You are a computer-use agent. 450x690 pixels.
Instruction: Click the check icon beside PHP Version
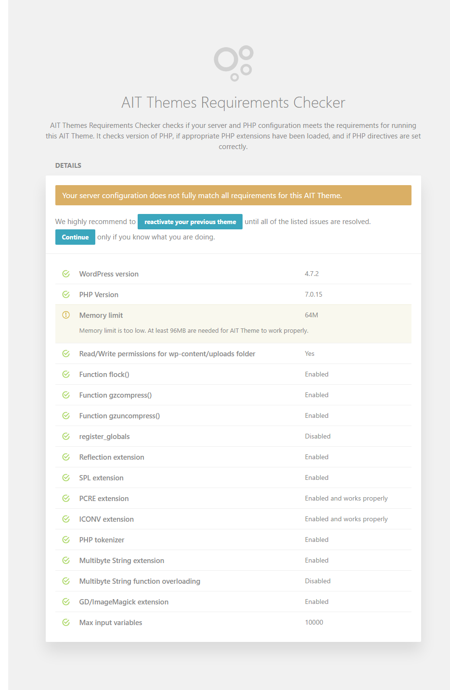[x=66, y=294]
